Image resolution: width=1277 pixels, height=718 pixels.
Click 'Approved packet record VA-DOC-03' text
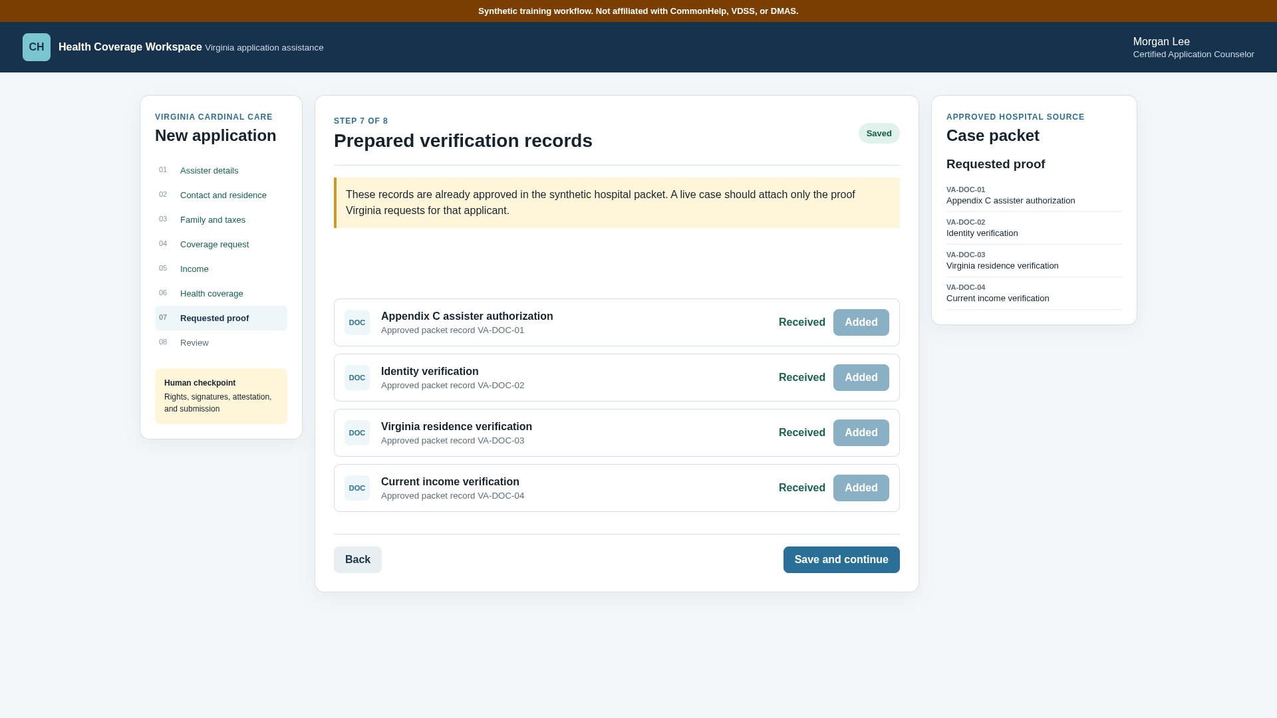452,441
